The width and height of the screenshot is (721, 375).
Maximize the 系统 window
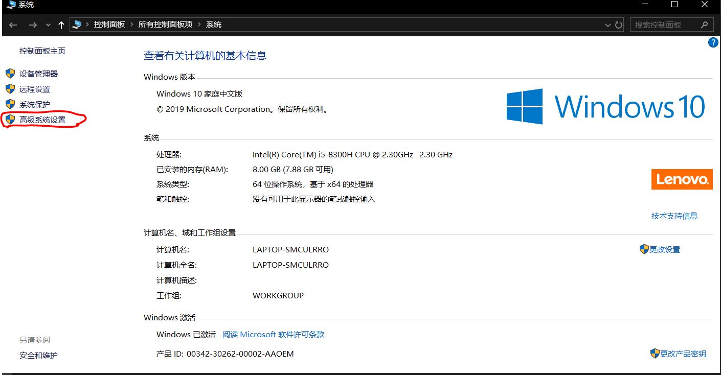[x=674, y=5]
